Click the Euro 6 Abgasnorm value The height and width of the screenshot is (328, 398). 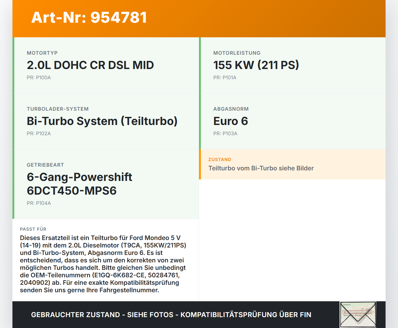click(x=230, y=121)
